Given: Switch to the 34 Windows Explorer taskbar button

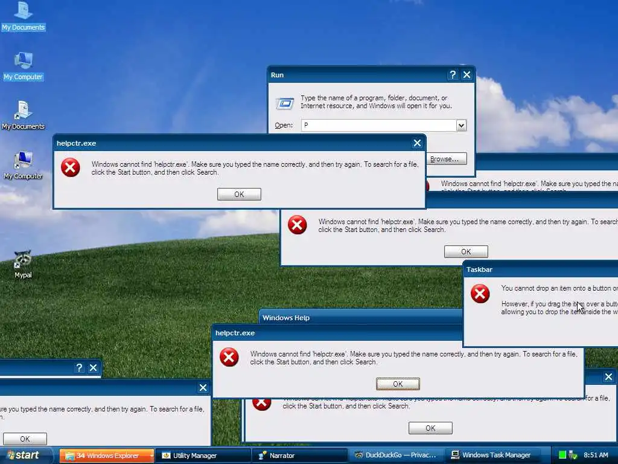Looking at the screenshot, I should tap(106, 456).
